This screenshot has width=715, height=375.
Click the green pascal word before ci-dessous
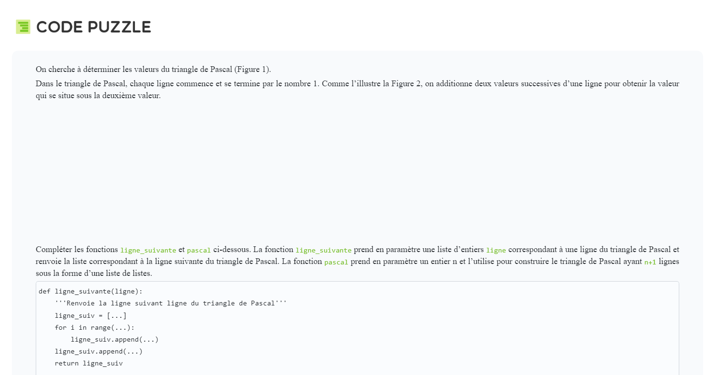(x=198, y=250)
